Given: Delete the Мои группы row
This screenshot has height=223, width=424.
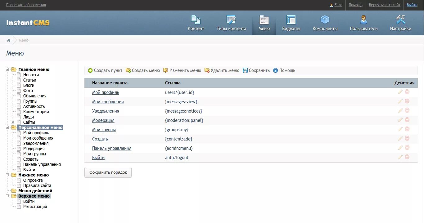Looking at the screenshot, I should point(407,129).
